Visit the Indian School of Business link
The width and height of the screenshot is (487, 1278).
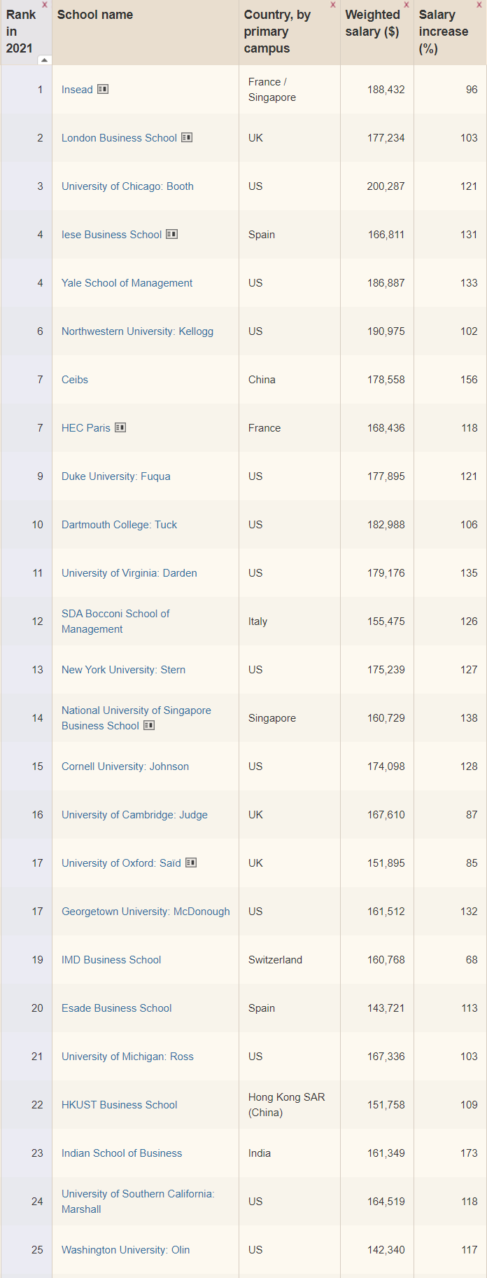tap(122, 1153)
